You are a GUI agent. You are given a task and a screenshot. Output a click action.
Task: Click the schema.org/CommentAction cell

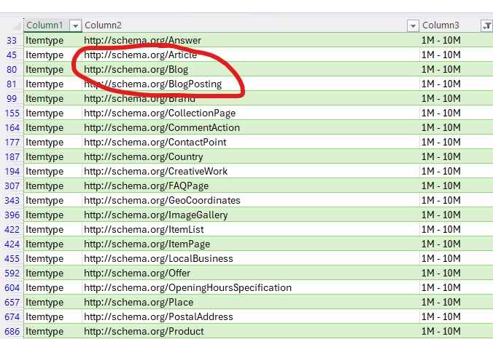coord(251,127)
